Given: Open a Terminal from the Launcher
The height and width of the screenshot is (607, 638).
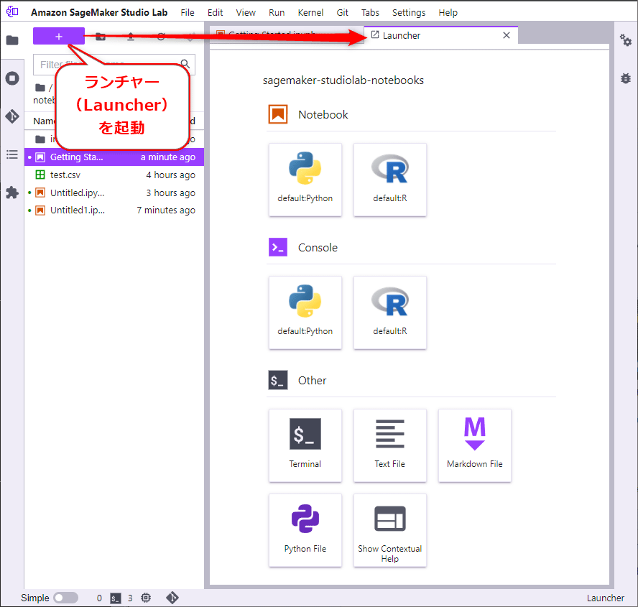Looking at the screenshot, I should (x=305, y=445).
